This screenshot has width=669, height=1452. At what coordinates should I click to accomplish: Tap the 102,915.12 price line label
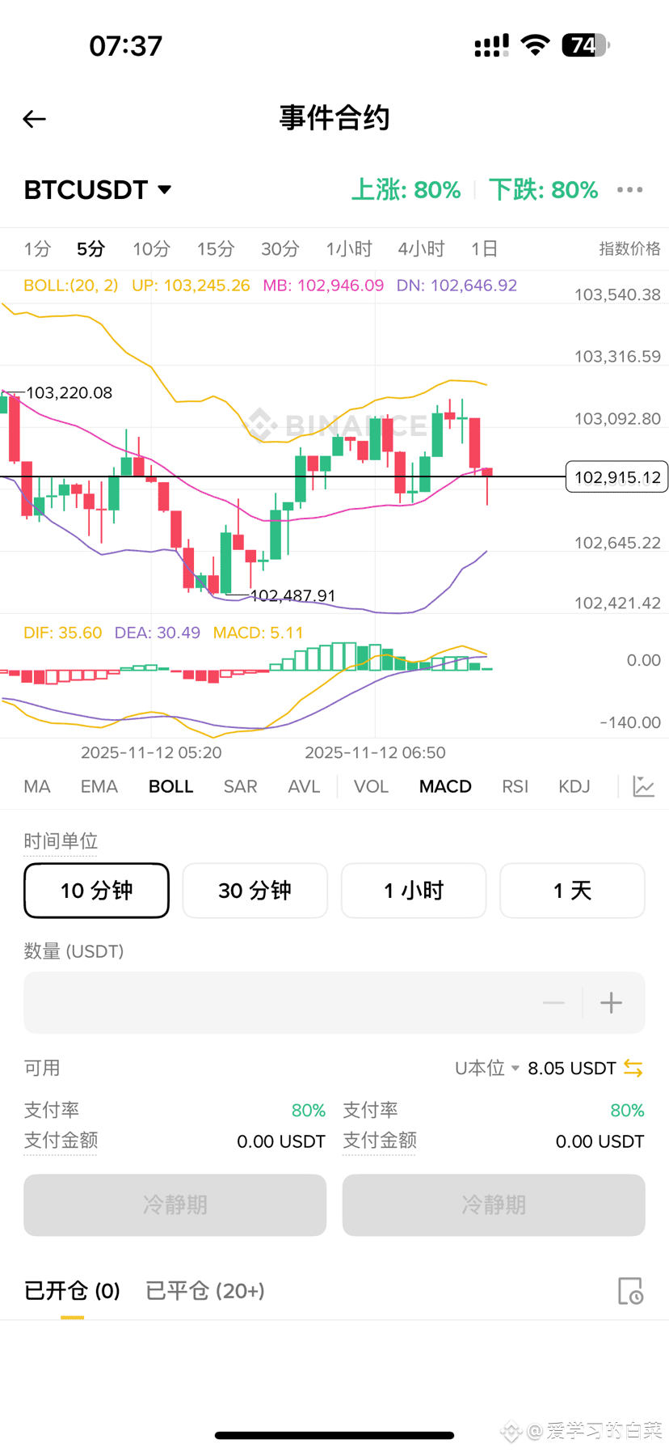[616, 477]
